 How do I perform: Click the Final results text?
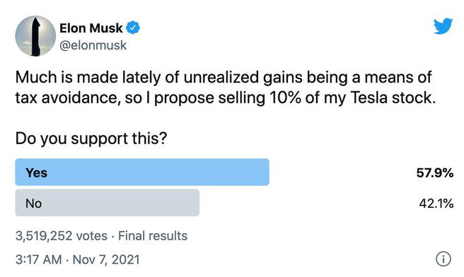coord(153,236)
